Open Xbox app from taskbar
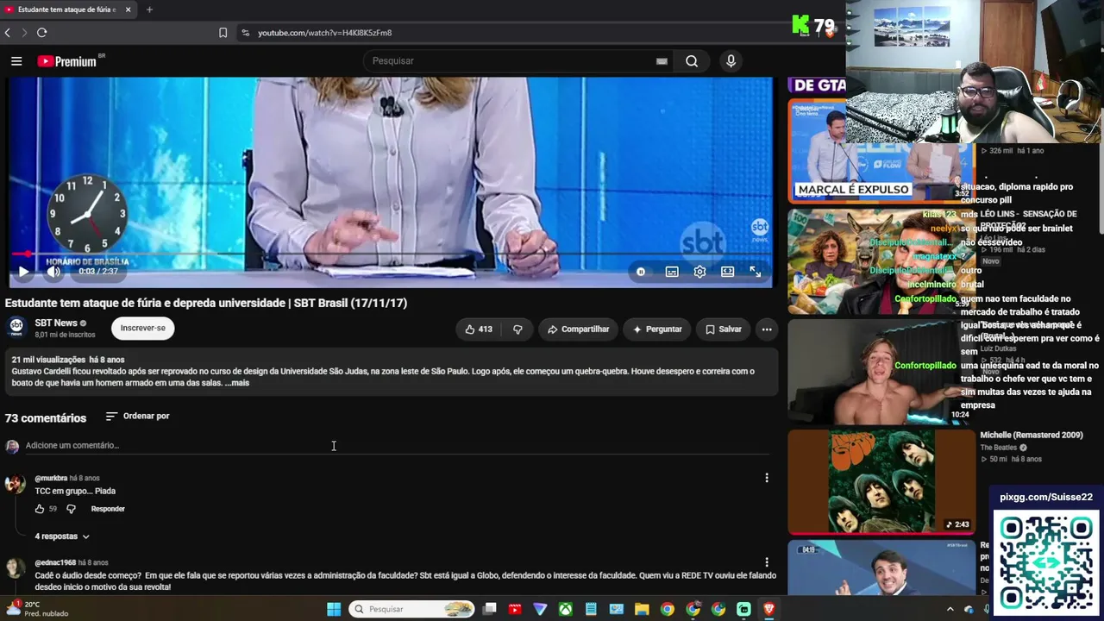 565,610
